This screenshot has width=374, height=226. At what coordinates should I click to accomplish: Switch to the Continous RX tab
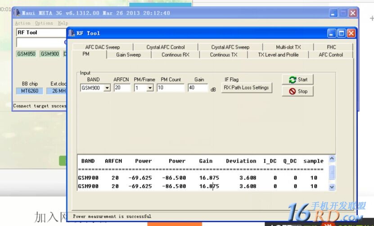176,54
